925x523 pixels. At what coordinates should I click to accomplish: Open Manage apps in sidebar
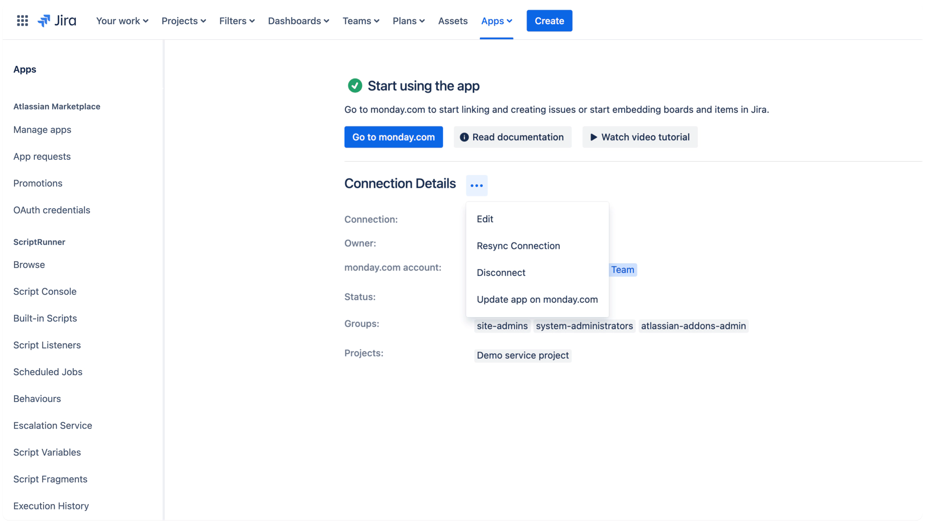[x=42, y=130]
